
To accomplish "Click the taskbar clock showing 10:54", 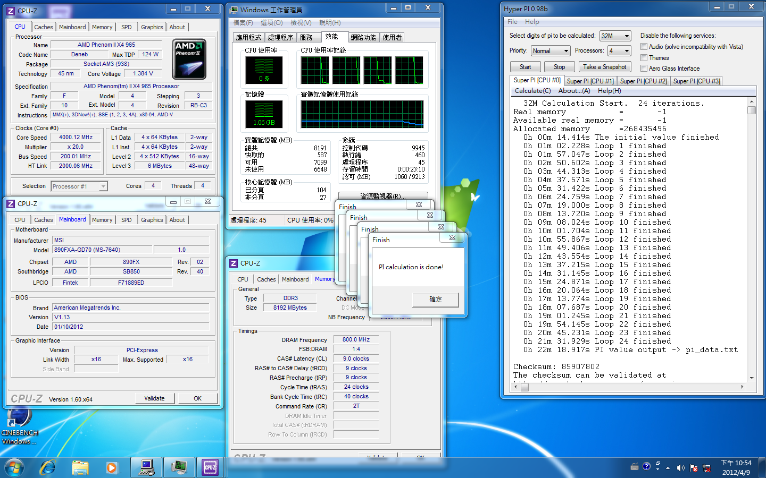I will pyautogui.click(x=736, y=467).
